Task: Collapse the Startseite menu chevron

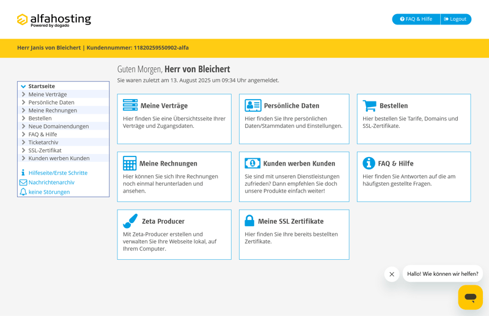Action: click(23, 86)
